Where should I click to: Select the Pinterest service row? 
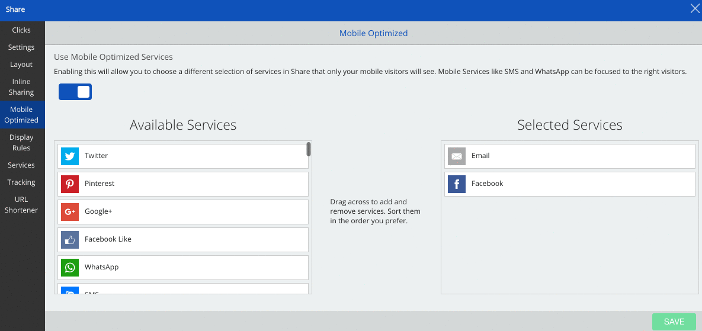[x=183, y=184]
